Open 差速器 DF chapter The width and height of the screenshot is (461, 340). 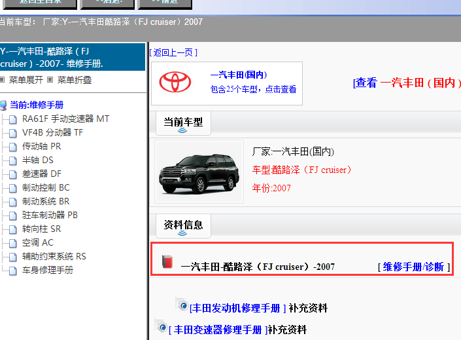pyautogui.click(x=42, y=174)
